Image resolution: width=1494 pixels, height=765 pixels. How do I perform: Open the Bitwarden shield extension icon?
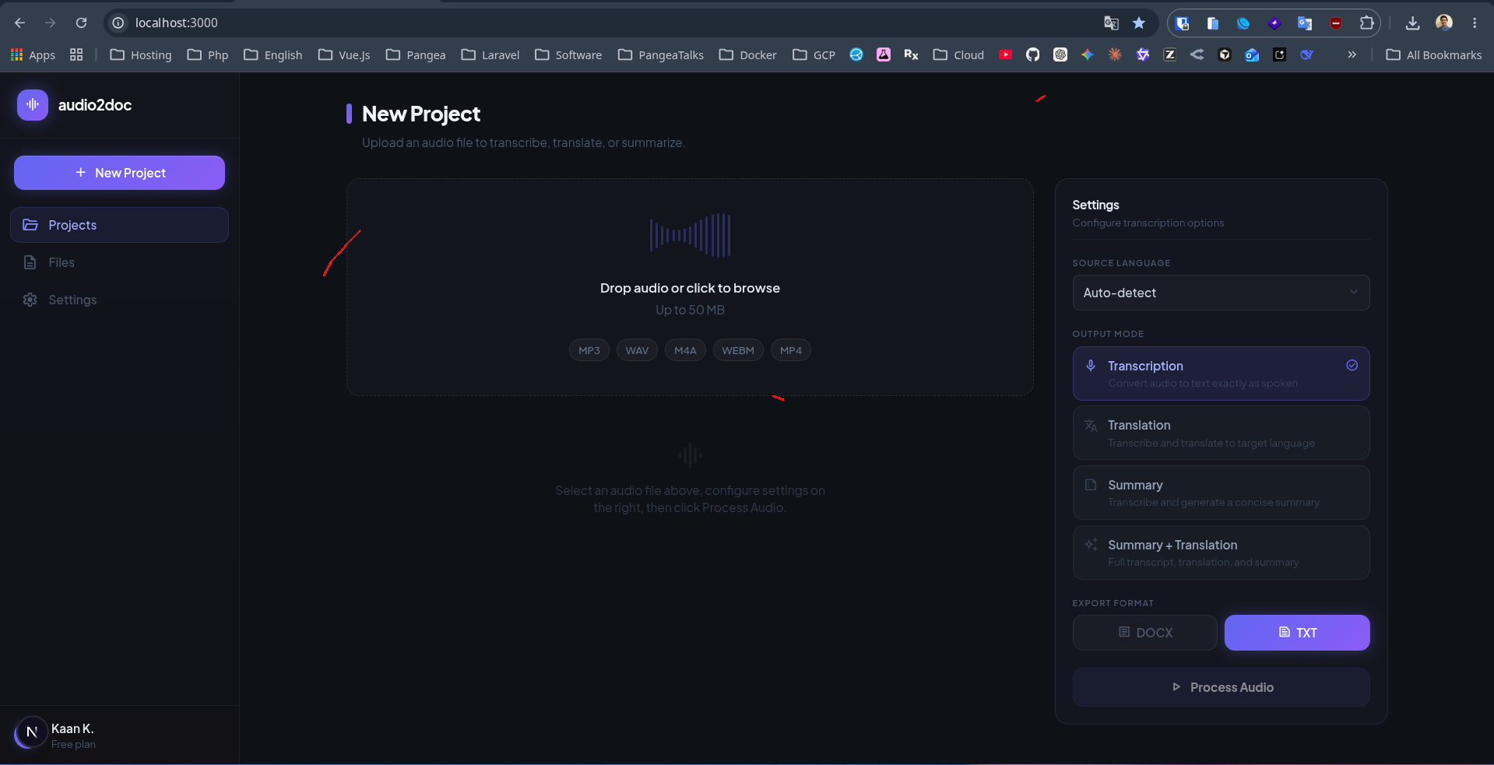coord(1183,23)
